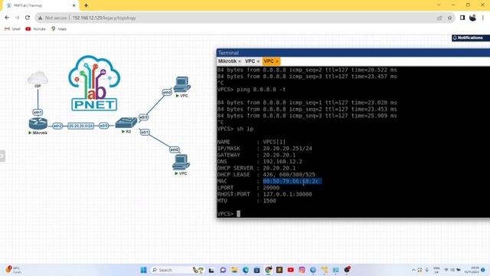This screenshot has width=490, height=276.
Task: Click the Not secure warning indicator
Action: pos(52,18)
